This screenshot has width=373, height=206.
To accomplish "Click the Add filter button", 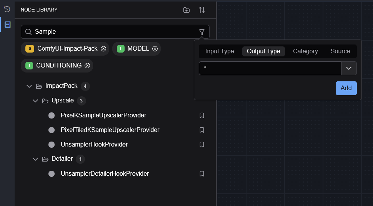I will click(346, 88).
